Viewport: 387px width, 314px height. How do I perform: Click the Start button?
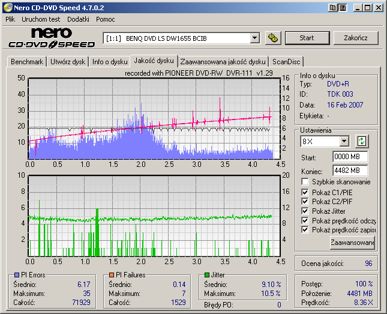click(307, 38)
